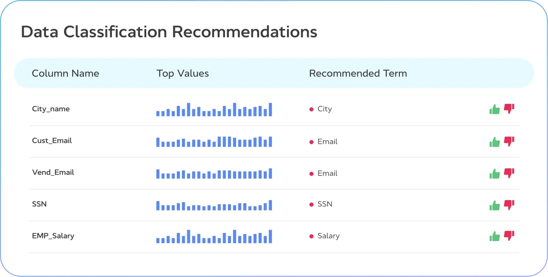Click the Top Values column header
Image resolution: width=548 pixels, height=277 pixels.
pyautogui.click(x=183, y=73)
